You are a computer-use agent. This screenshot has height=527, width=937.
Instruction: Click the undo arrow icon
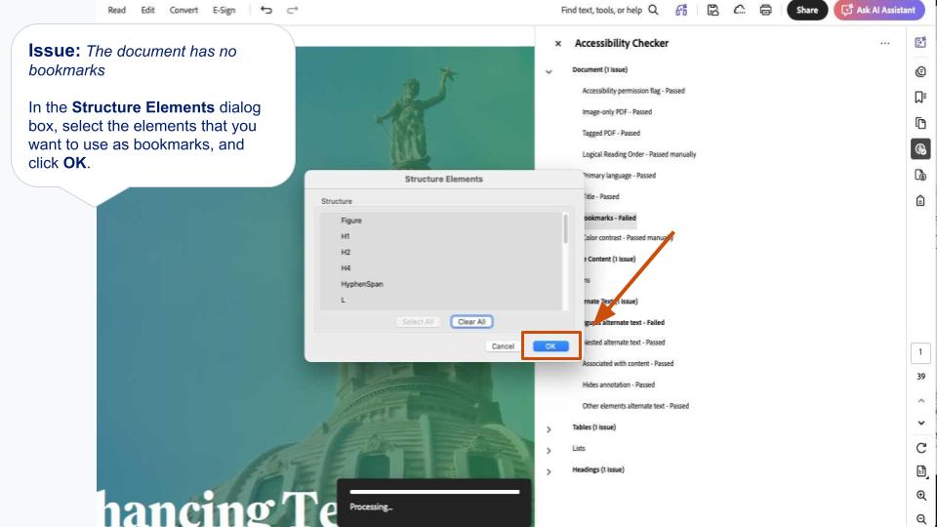266,10
